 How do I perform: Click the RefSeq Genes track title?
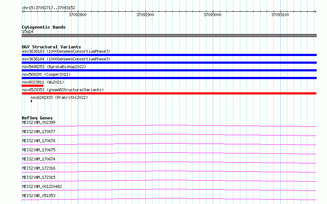click(x=37, y=118)
